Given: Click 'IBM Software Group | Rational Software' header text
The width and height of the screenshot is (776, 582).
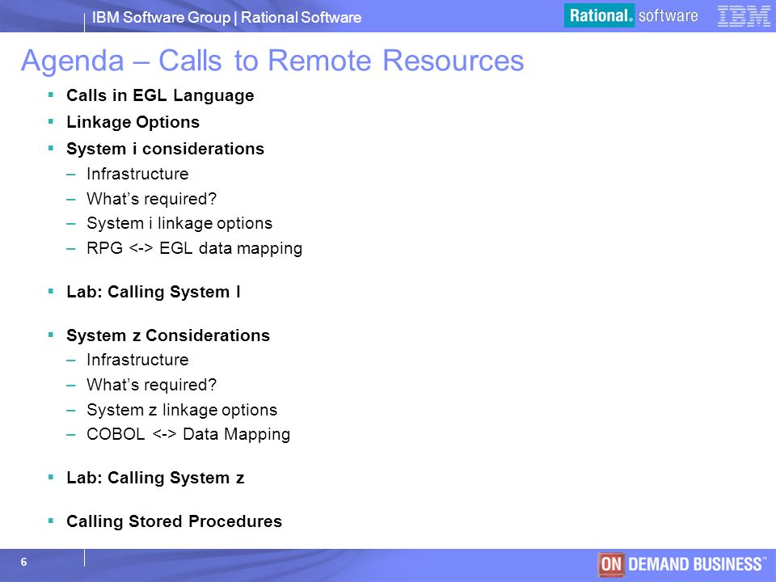Looking at the screenshot, I should [226, 17].
